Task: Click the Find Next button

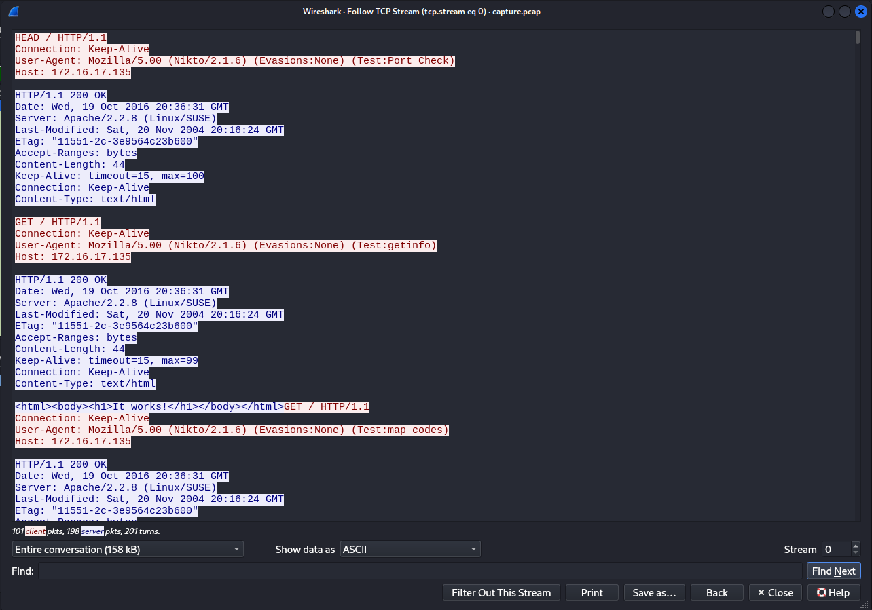Action: [833, 571]
